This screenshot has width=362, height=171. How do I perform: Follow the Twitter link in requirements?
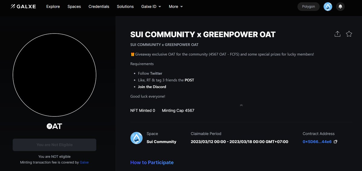coord(156,73)
